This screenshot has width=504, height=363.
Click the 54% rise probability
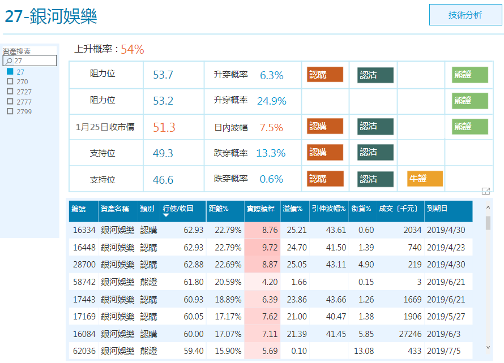click(133, 49)
